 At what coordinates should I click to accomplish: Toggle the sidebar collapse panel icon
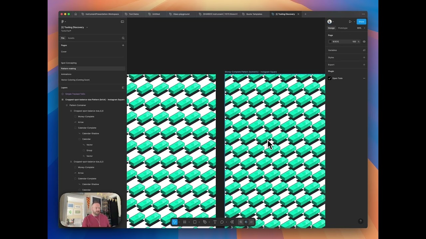122,22
